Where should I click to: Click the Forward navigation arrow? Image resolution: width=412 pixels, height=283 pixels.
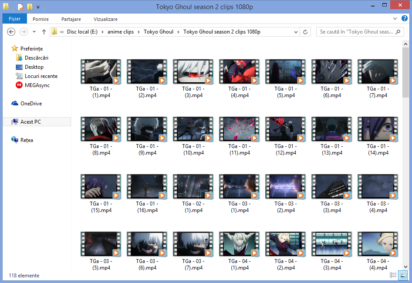point(24,32)
